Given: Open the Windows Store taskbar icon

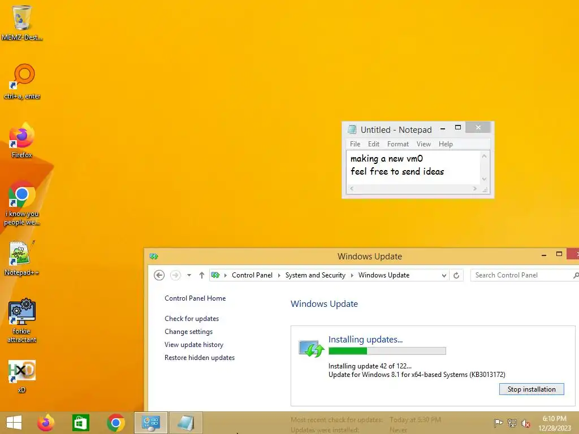Looking at the screenshot, I should tap(80, 423).
